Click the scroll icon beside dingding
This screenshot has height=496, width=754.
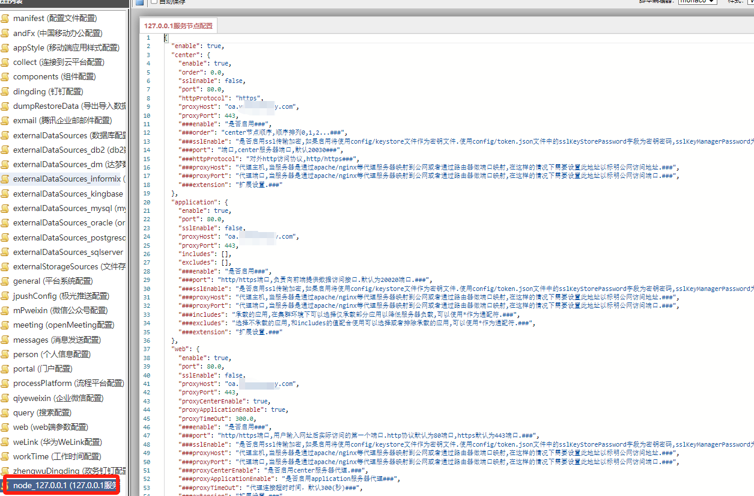[x=5, y=91]
